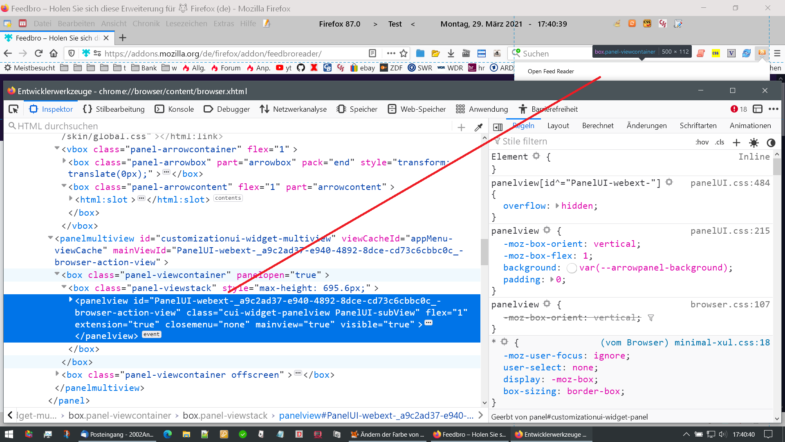
Task: Open the Berechnet sidebar tab
Action: pos(597,126)
